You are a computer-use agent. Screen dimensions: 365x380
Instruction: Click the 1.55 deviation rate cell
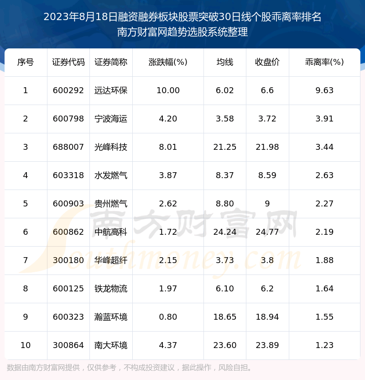[x=324, y=317]
